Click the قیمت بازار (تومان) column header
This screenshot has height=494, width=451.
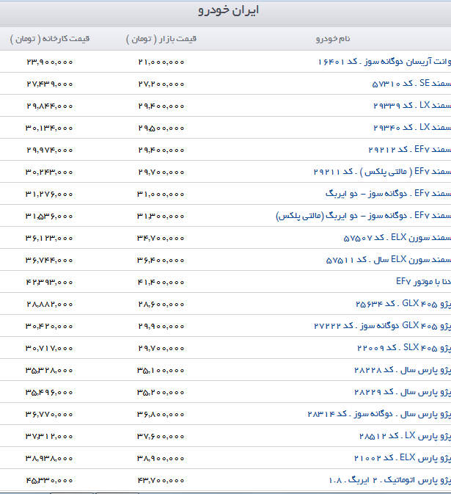click(x=161, y=39)
